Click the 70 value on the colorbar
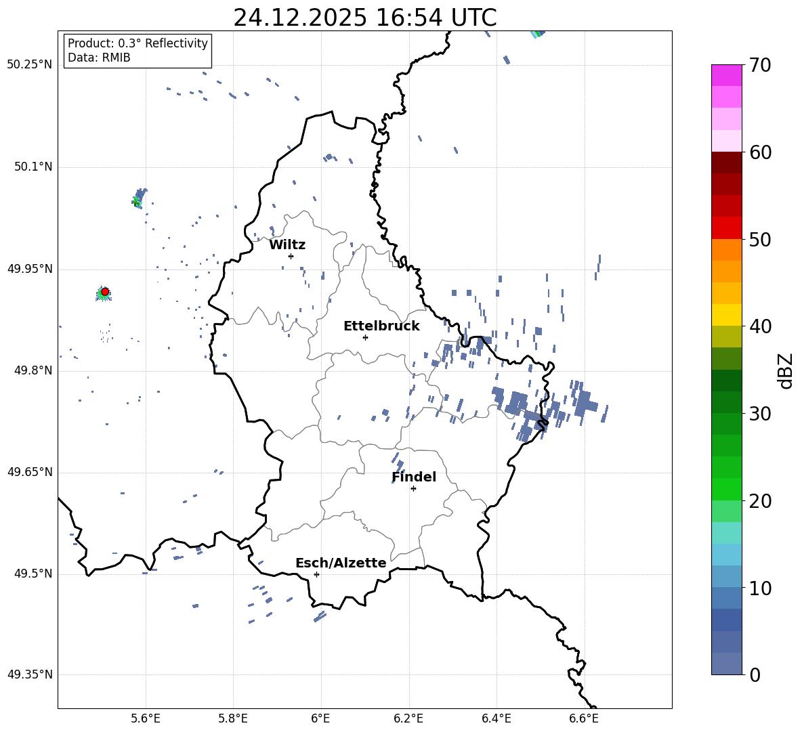802x732 pixels. 759,66
